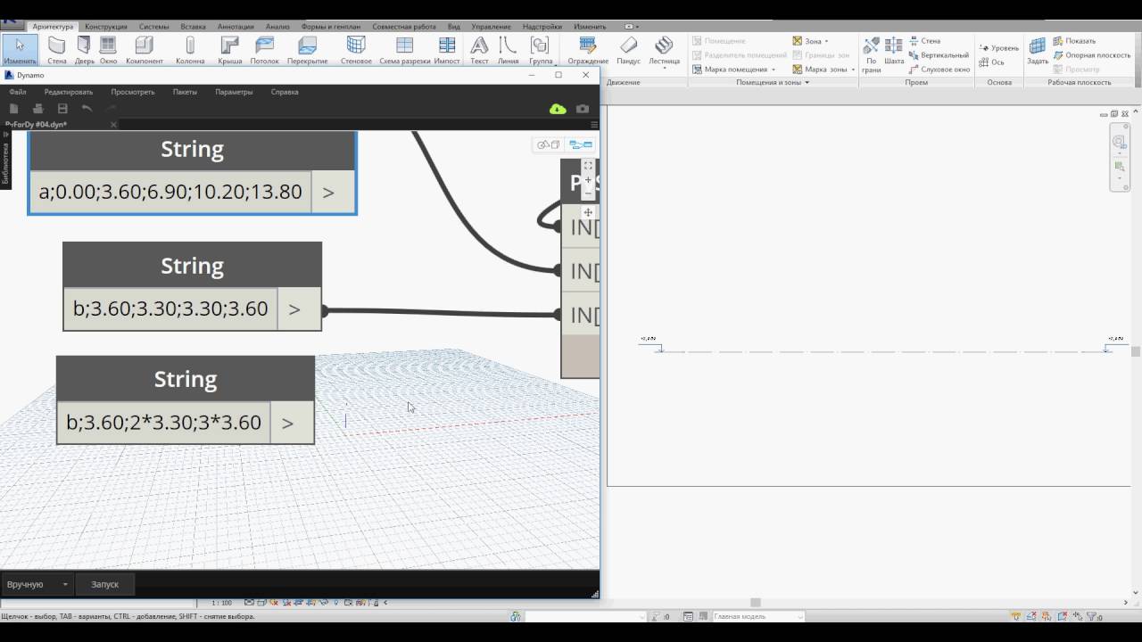Expand the Марка зоны dropdown
Screen dimensions: 1142x642
coord(853,70)
